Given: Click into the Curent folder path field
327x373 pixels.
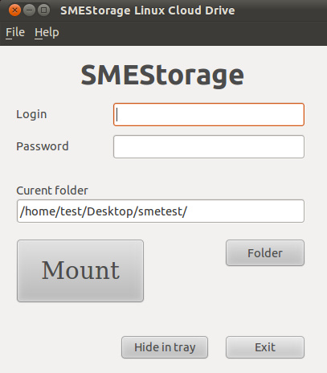Looking at the screenshot, I should [x=161, y=211].
